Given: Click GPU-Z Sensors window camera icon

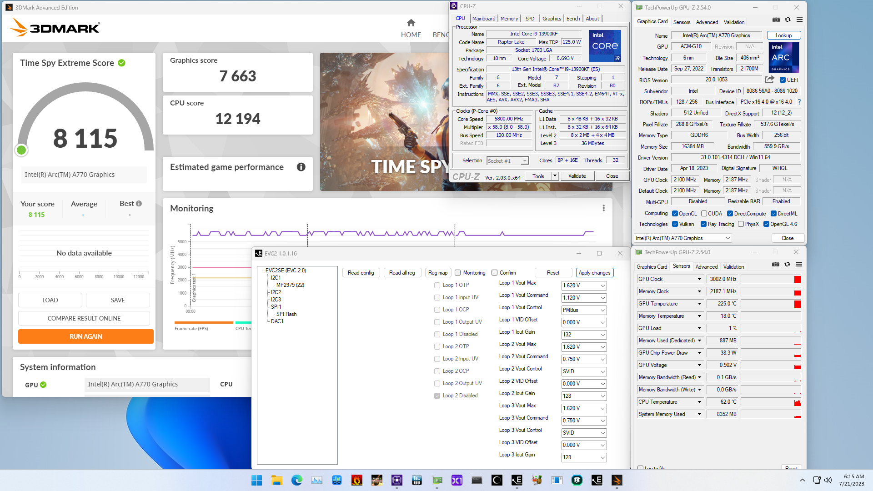Looking at the screenshot, I should [x=776, y=265].
